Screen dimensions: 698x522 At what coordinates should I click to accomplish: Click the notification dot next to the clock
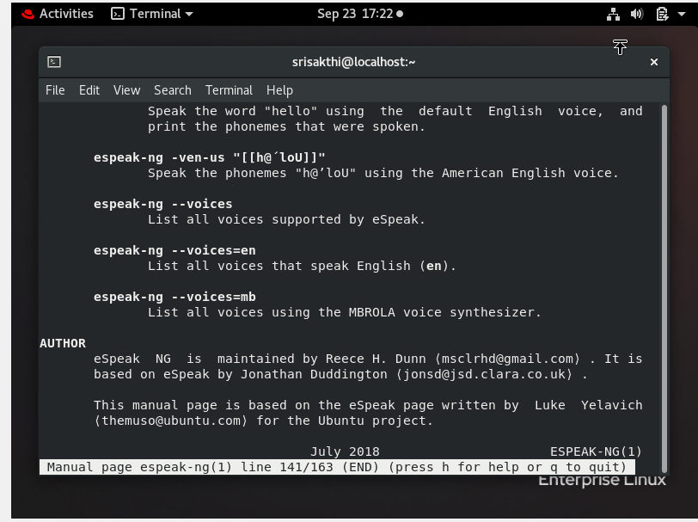pos(401,14)
